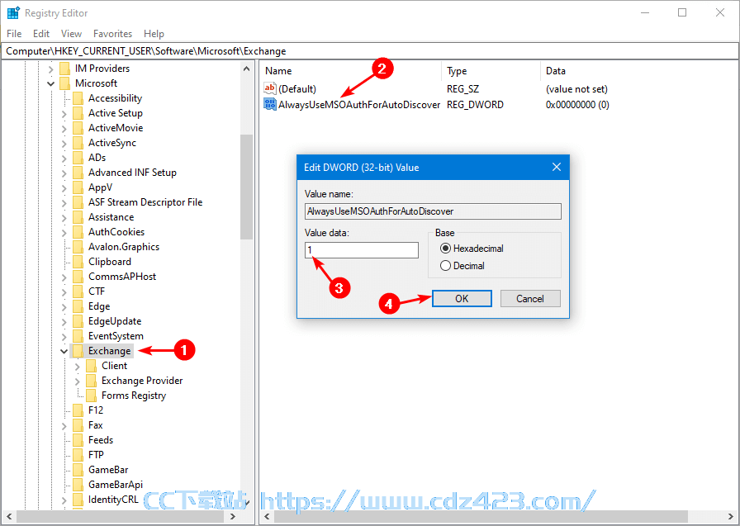Expand the Active Setup node
The image size is (740, 526).
[x=64, y=113]
